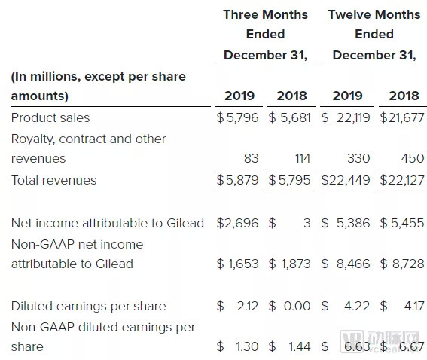
Task: Select Net income attributable to Gilead label
Action: 108,223
